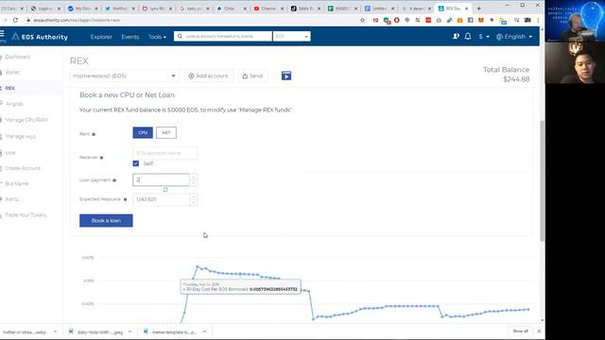Switch to the Untitled Docs browser tab
The height and width of the screenshot is (340, 605).
point(379,8)
